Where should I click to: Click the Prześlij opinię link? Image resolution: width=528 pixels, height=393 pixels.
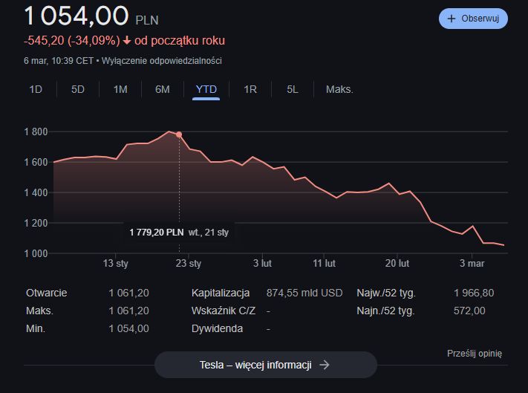[x=475, y=354]
